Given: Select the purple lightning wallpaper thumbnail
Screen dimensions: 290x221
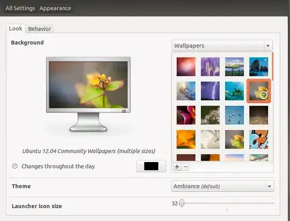Looking at the screenshot, I should (x=211, y=91).
